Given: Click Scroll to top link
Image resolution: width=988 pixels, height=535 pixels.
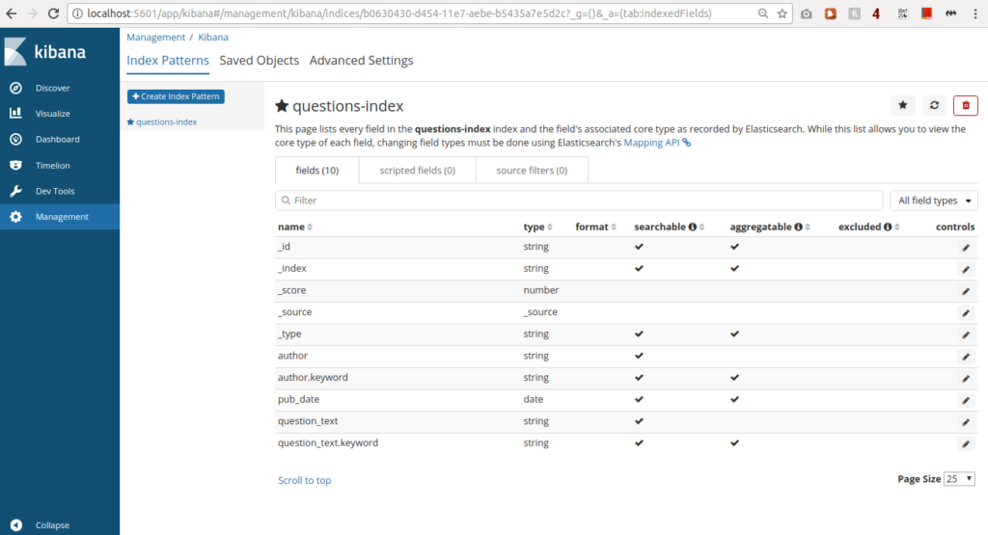Looking at the screenshot, I should [304, 480].
